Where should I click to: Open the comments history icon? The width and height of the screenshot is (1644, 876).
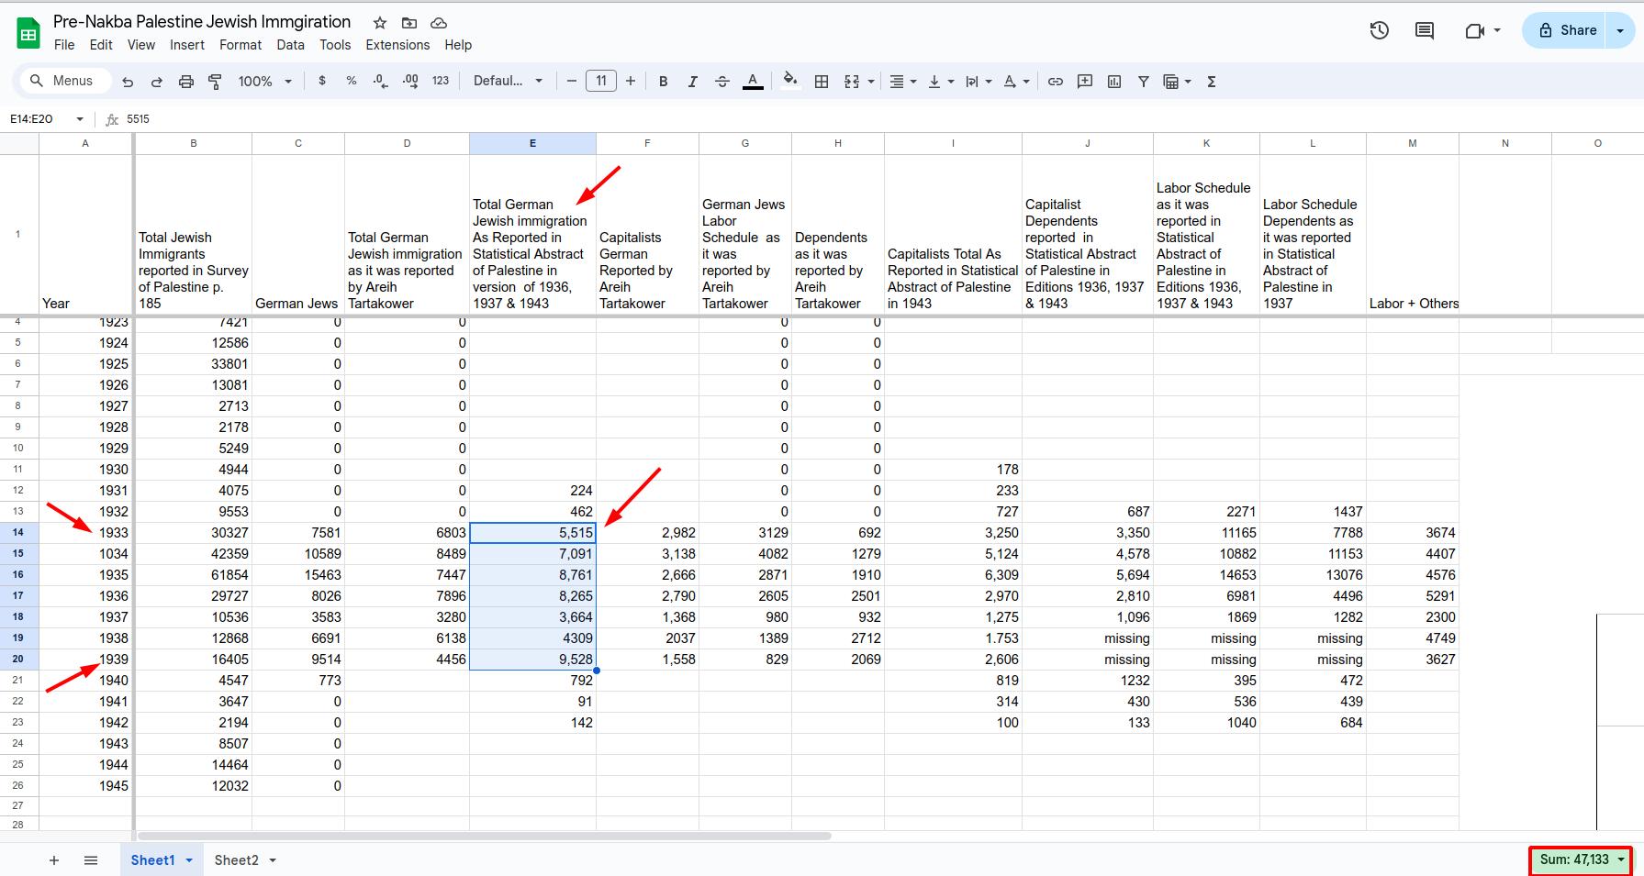(1425, 30)
